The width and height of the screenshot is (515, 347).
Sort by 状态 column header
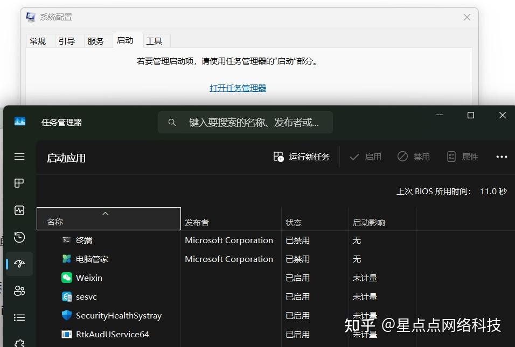(x=315, y=219)
